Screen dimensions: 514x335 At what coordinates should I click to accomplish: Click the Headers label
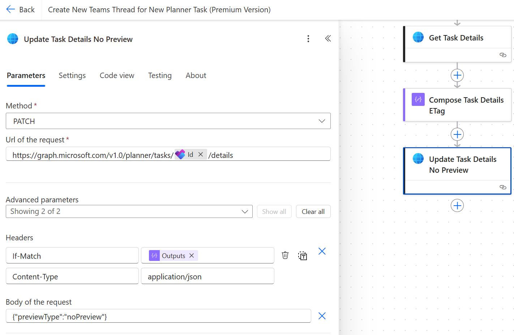pyautogui.click(x=20, y=238)
